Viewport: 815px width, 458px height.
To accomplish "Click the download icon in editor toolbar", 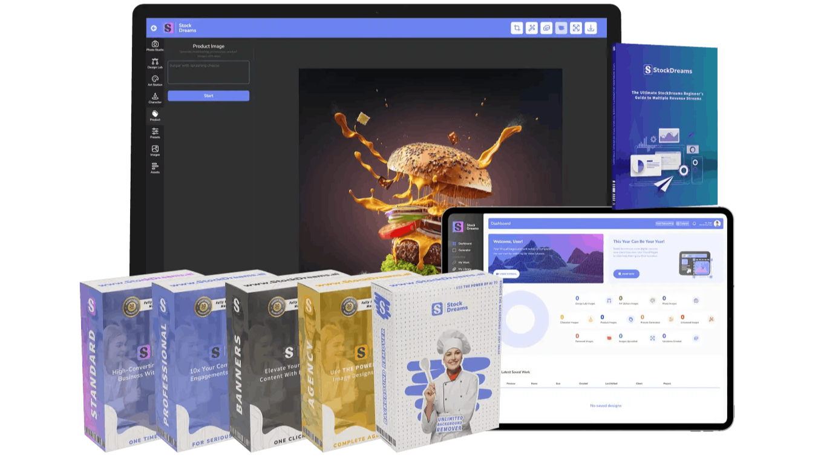I will click(x=591, y=28).
